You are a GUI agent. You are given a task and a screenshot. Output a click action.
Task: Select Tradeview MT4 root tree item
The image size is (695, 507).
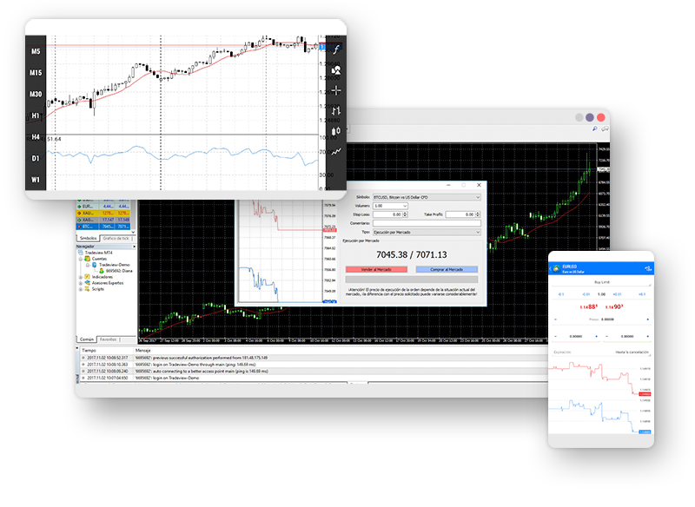98,253
